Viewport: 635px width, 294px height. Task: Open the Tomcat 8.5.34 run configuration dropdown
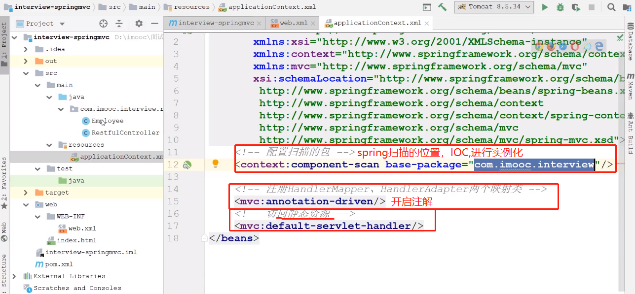point(494,7)
